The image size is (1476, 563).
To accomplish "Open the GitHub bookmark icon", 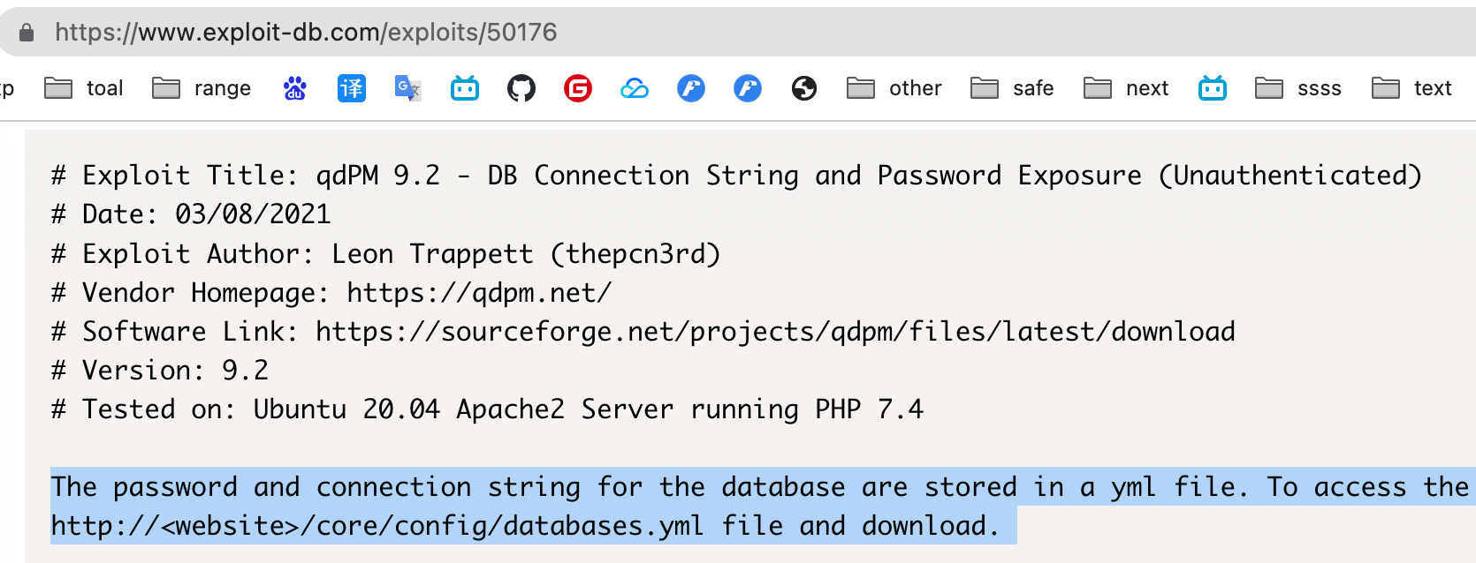I will [x=521, y=88].
